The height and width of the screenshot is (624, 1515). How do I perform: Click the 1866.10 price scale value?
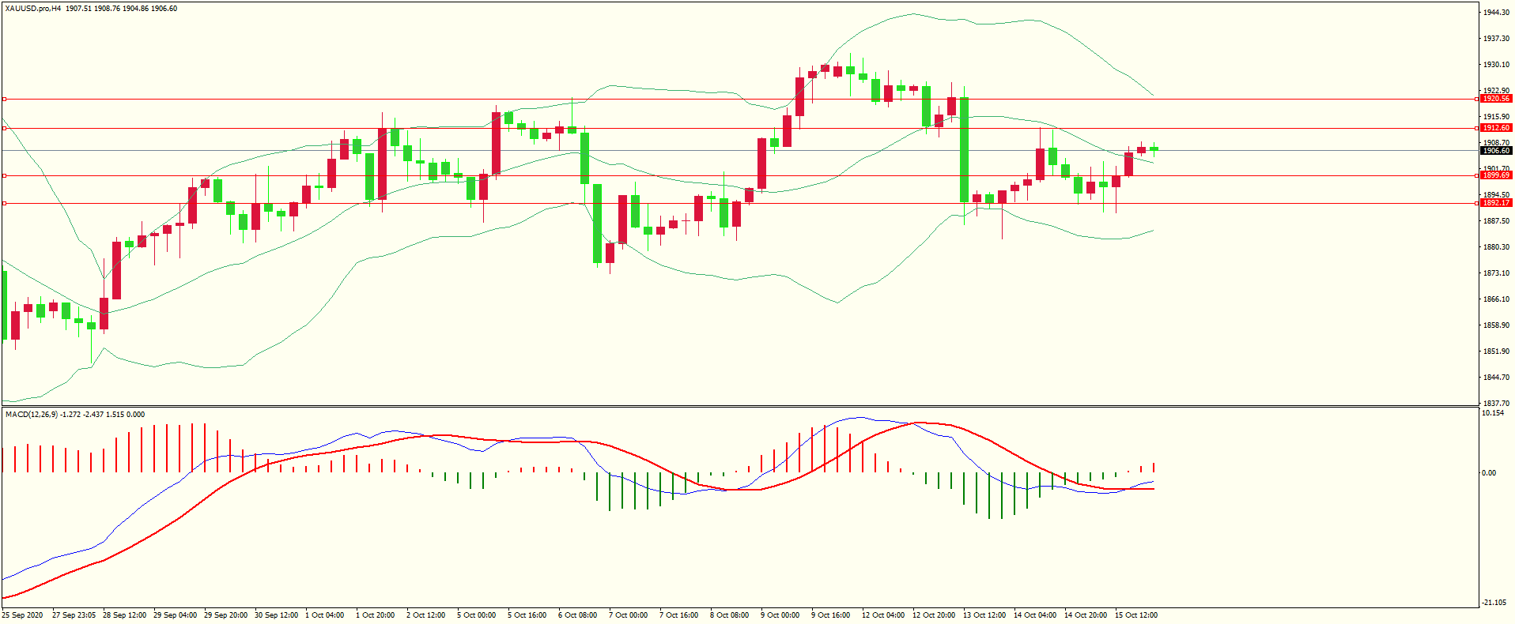(1495, 299)
